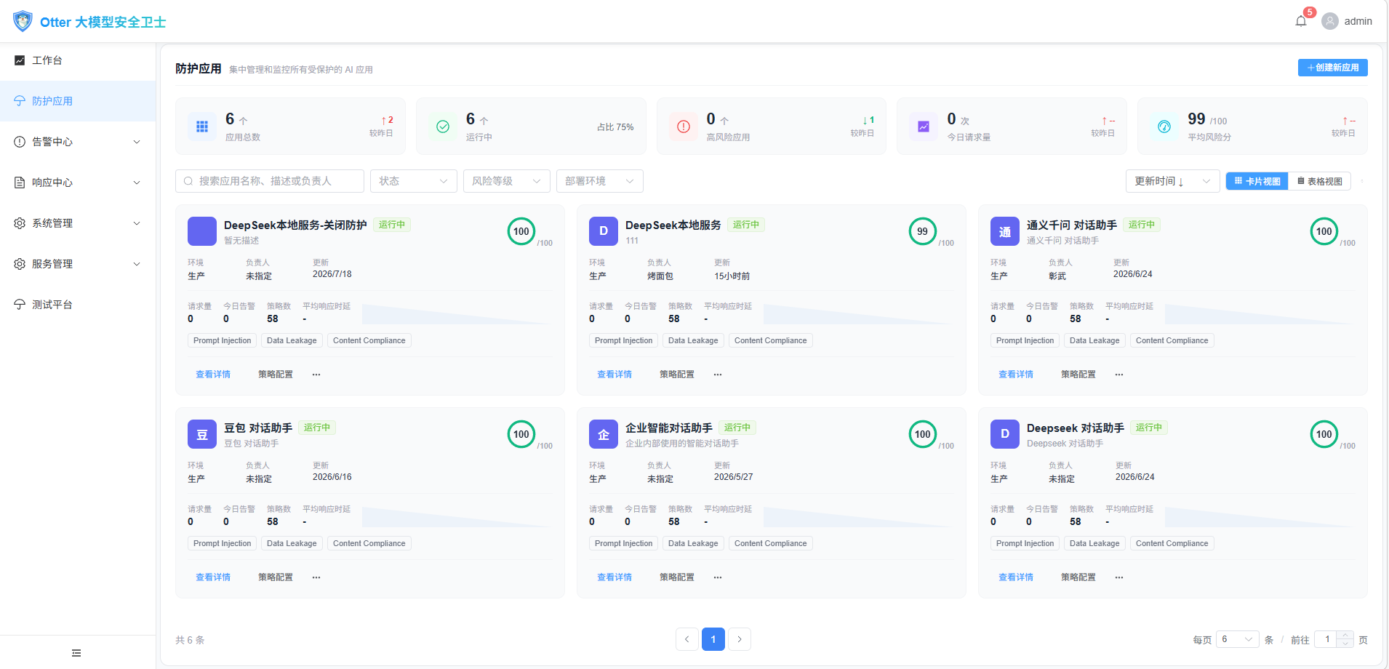
Task: Click the 今日请求量 purple chart icon
Action: tap(924, 127)
